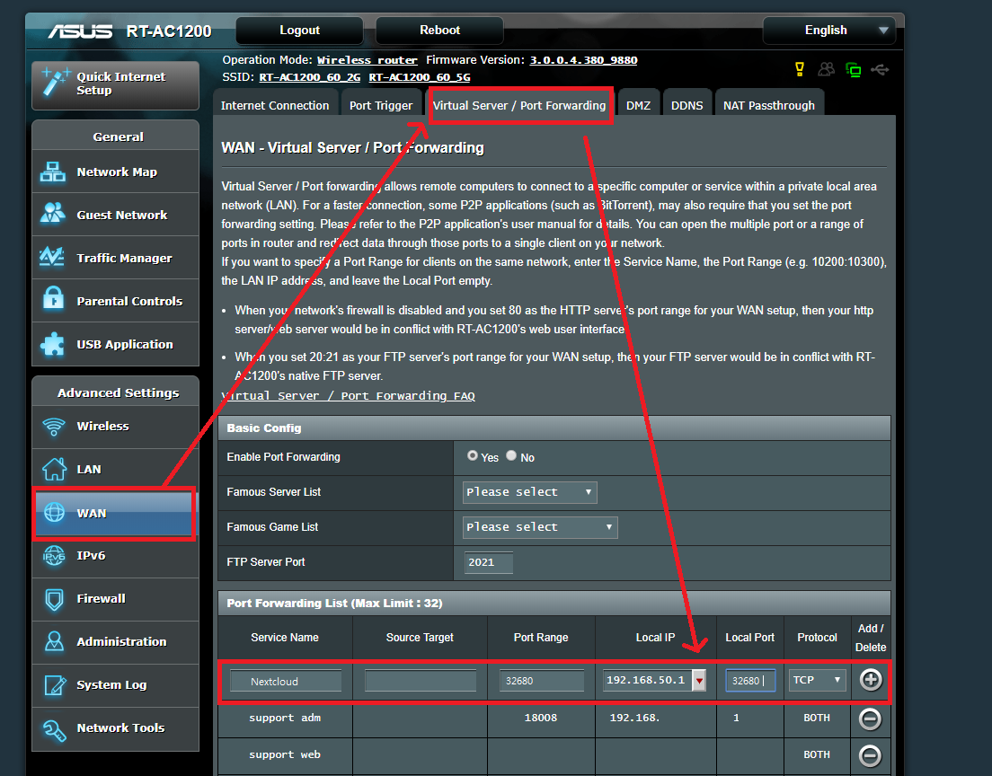The image size is (992, 776).
Task: Select Yes for Enable Port Forwarding
Action: [x=473, y=456]
